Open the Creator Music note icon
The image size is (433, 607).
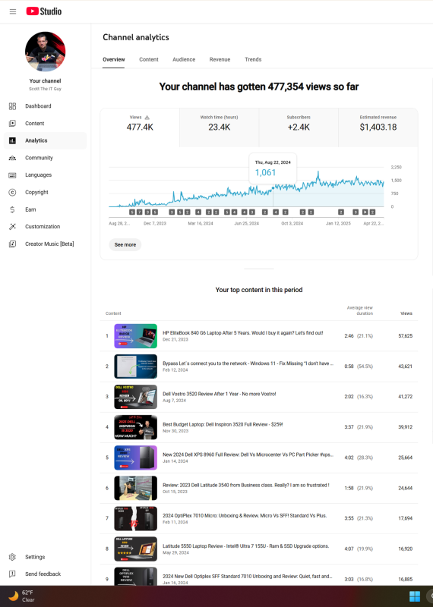12,244
